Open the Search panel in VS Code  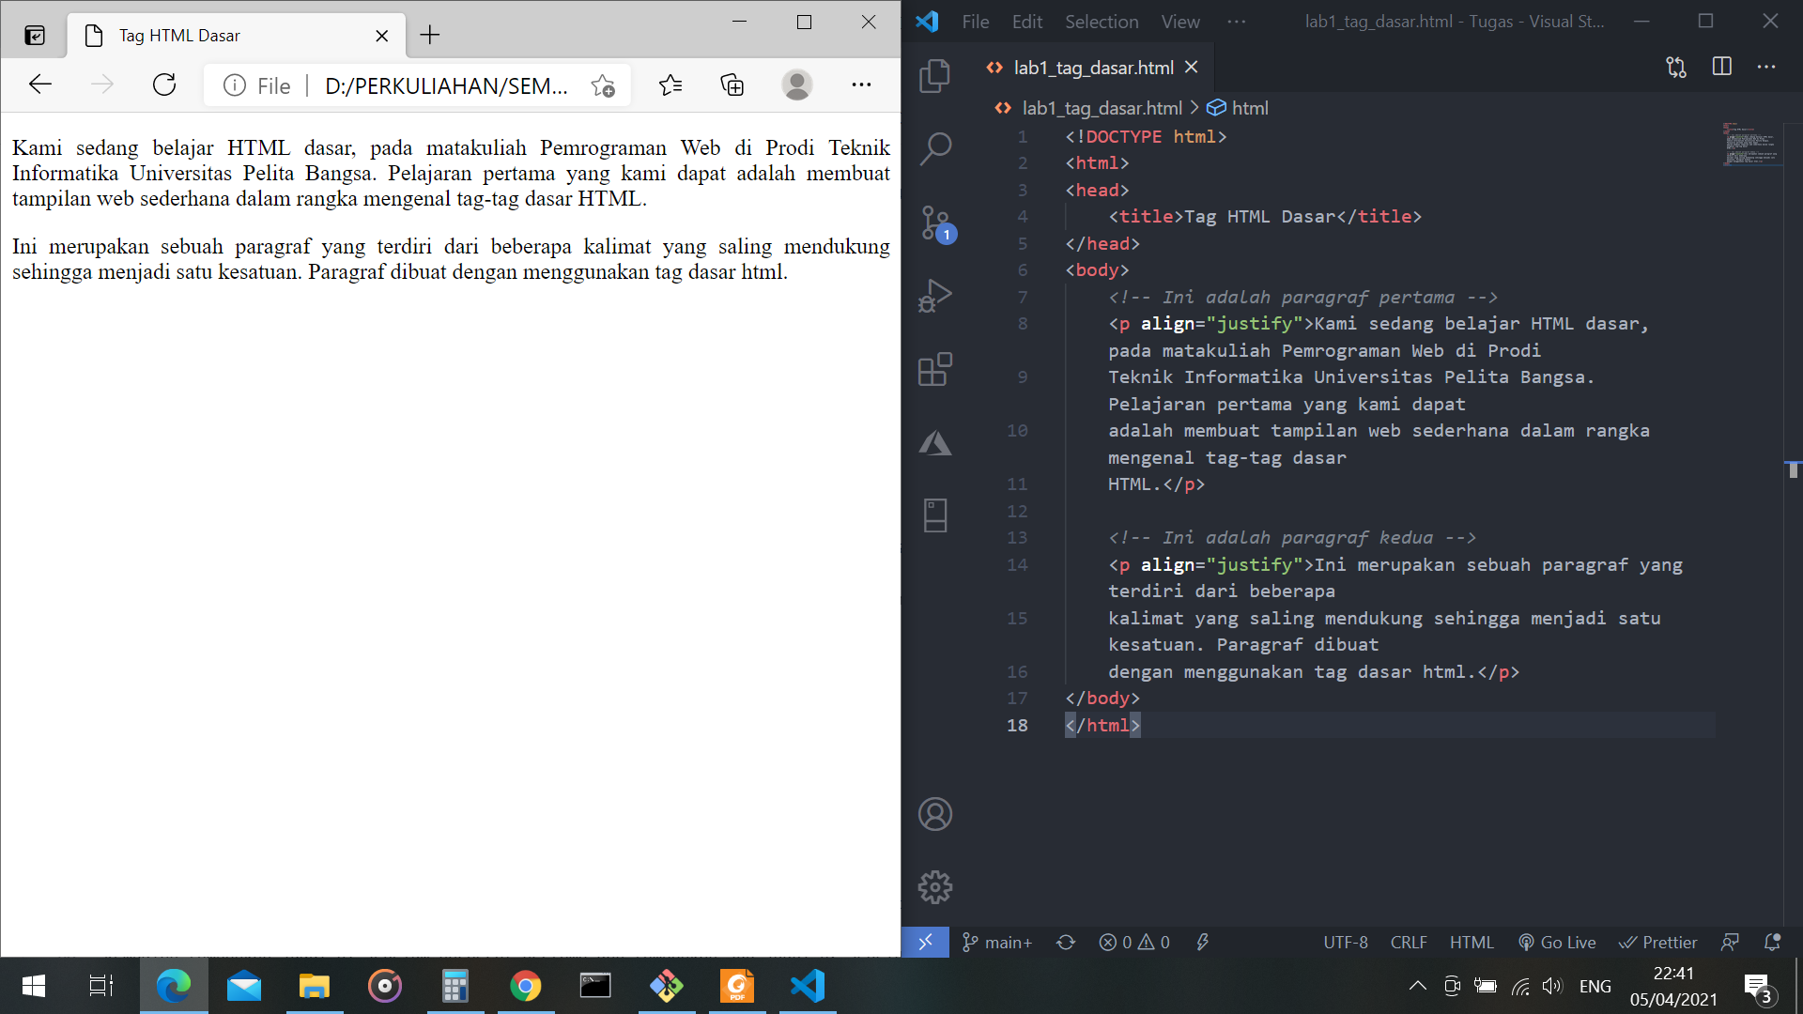(x=935, y=148)
